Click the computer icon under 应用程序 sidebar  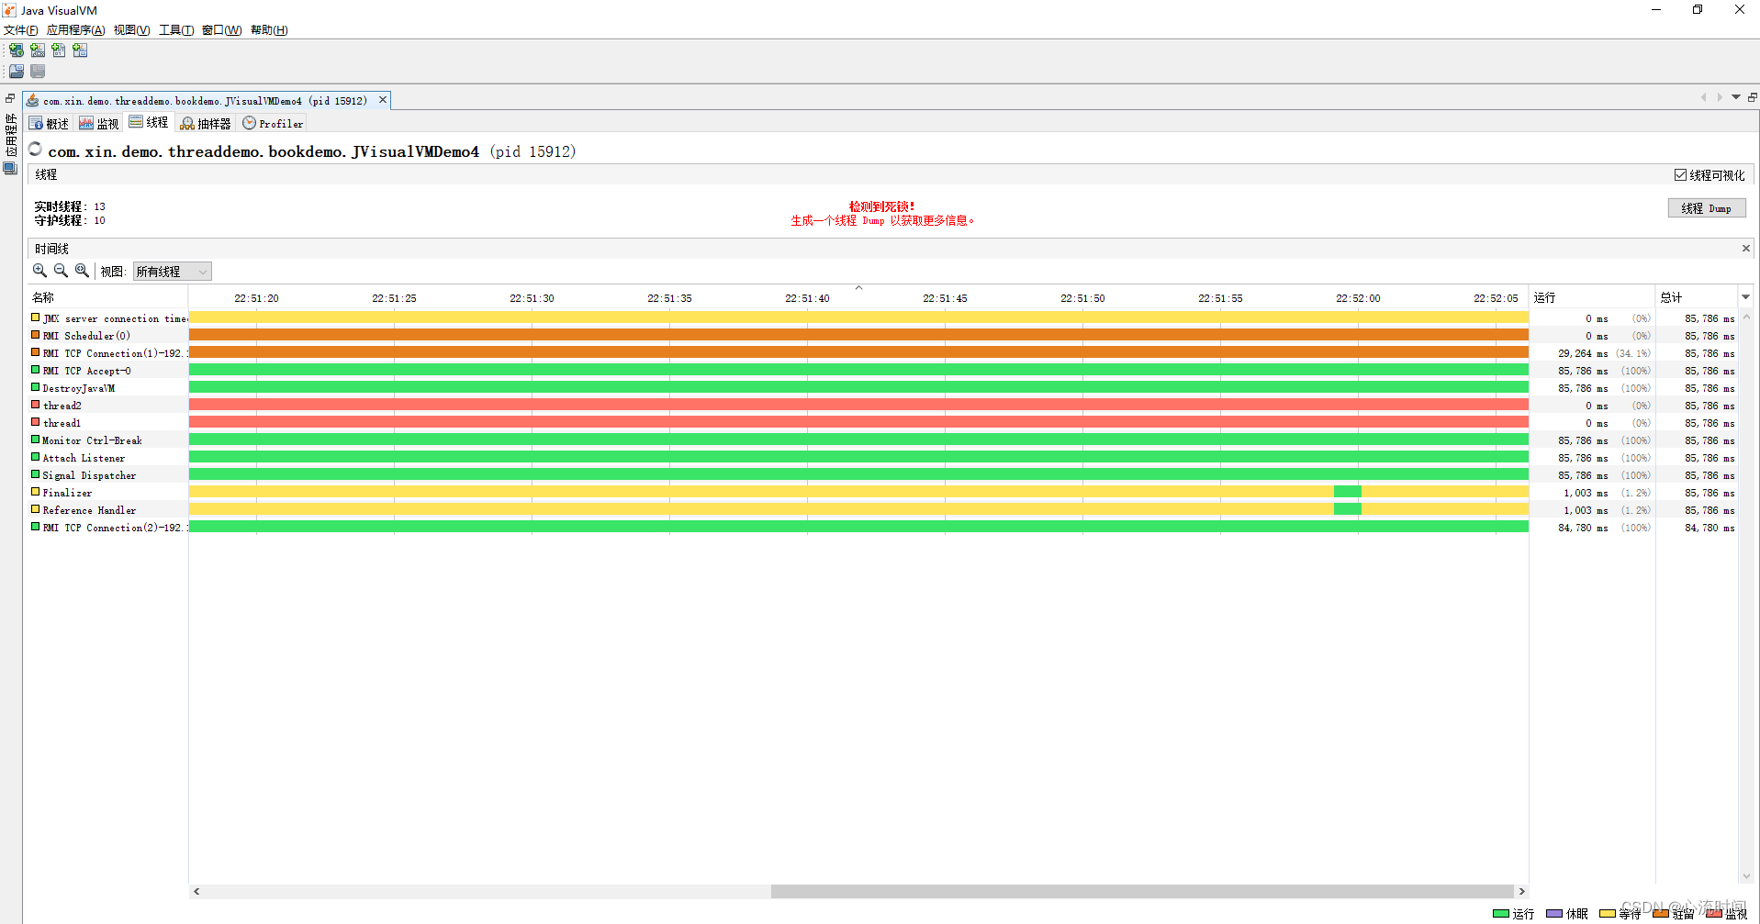[10, 169]
